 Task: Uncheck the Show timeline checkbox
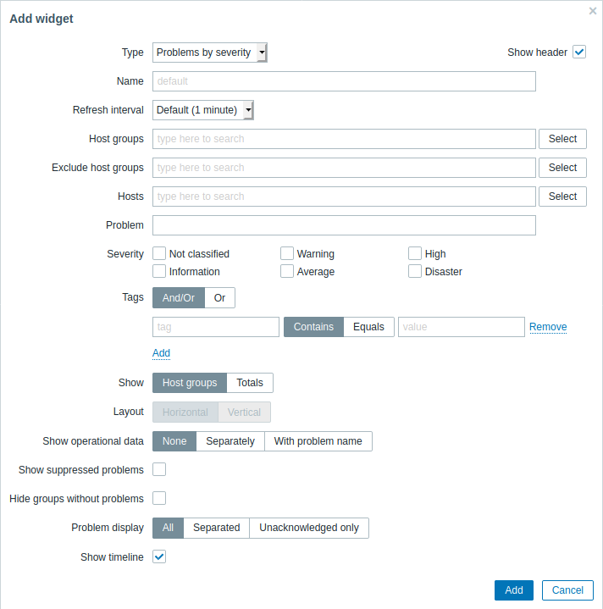point(159,556)
